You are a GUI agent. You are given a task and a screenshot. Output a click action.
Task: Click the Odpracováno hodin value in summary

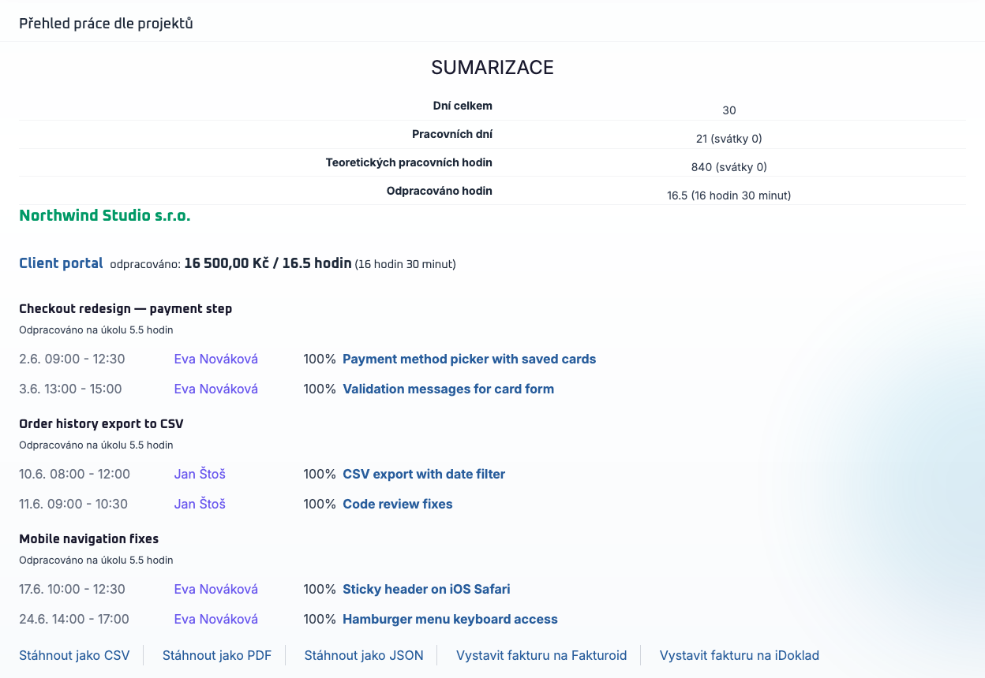[x=729, y=196]
